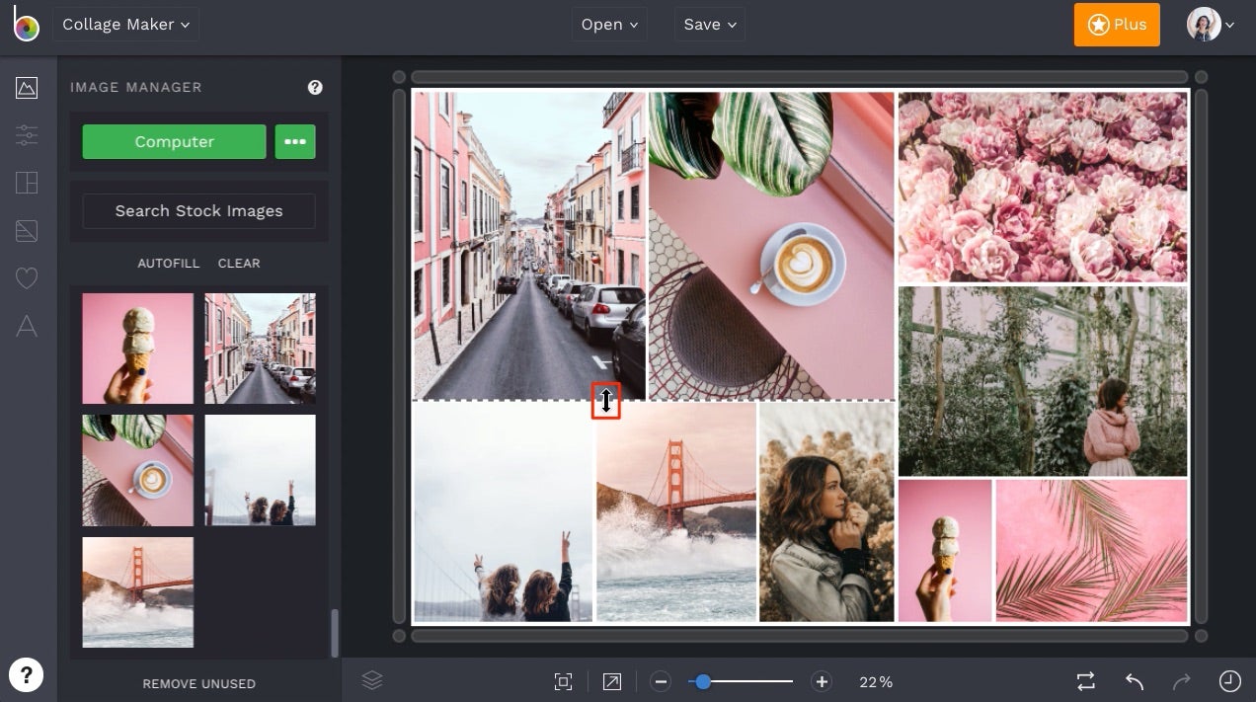Viewport: 1256px width, 702px height.
Task: Click the fit-to-screen icon
Action: pos(562,681)
